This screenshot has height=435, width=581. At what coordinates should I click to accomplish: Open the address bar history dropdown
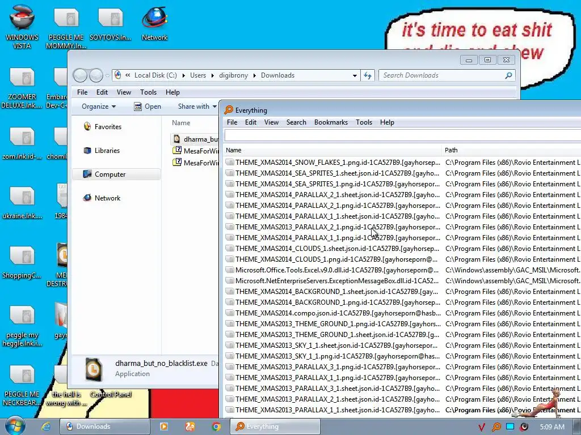click(x=355, y=75)
